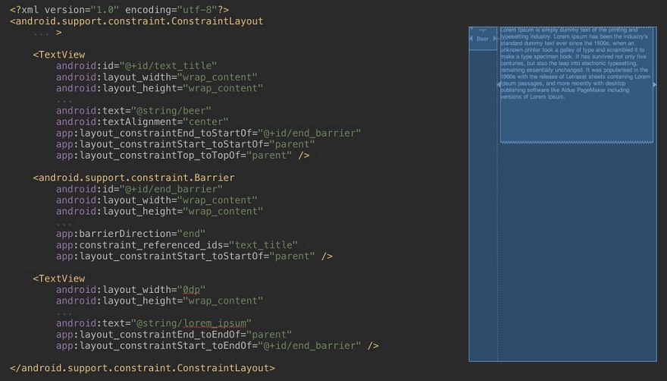The image size is (667, 381).
Task: Click the right constraint handle of Beer view
Action: (x=495, y=39)
